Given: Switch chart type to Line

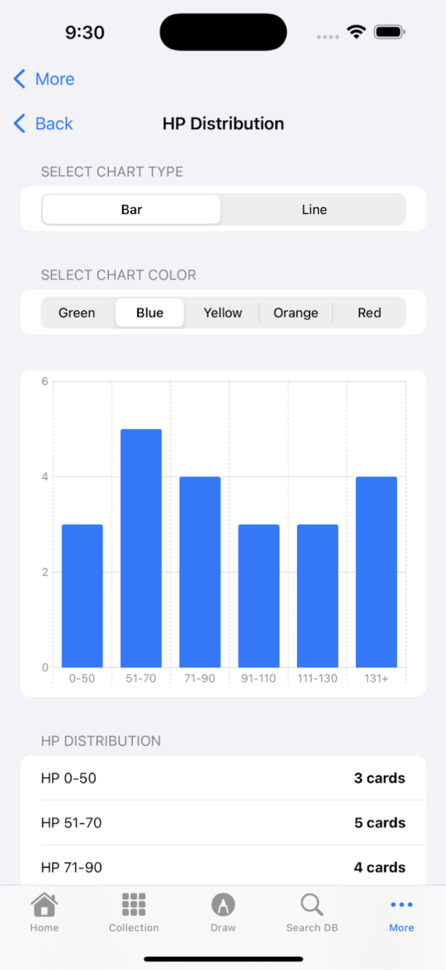Looking at the screenshot, I should click(x=314, y=209).
